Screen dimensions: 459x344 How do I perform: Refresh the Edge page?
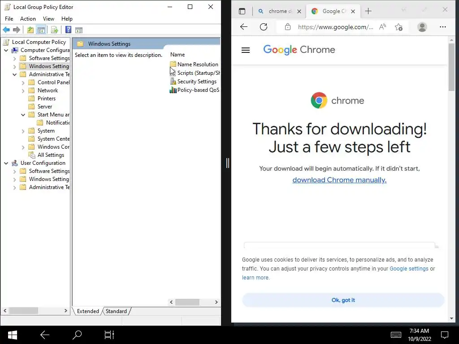point(264,27)
